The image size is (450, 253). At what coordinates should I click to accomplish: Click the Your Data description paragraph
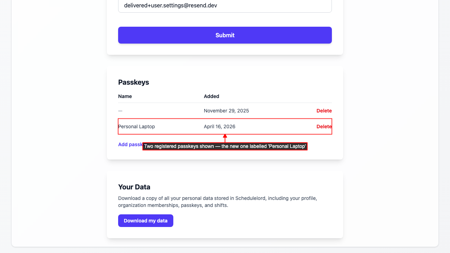pos(217,202)
